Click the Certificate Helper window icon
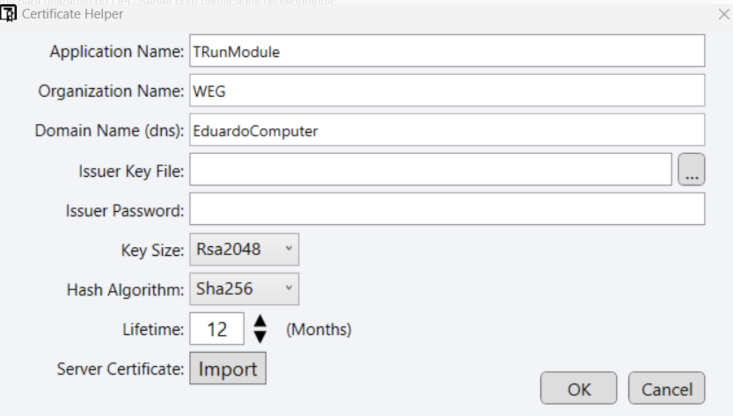The image size is (733, 416). [x=8, y=14]
